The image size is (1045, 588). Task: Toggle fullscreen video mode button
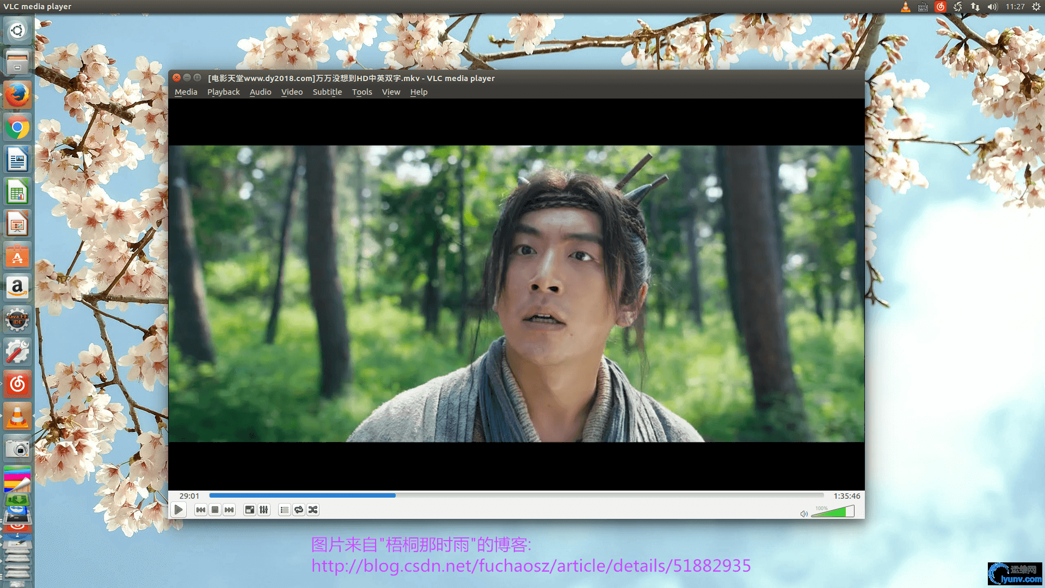coord(250,510)
